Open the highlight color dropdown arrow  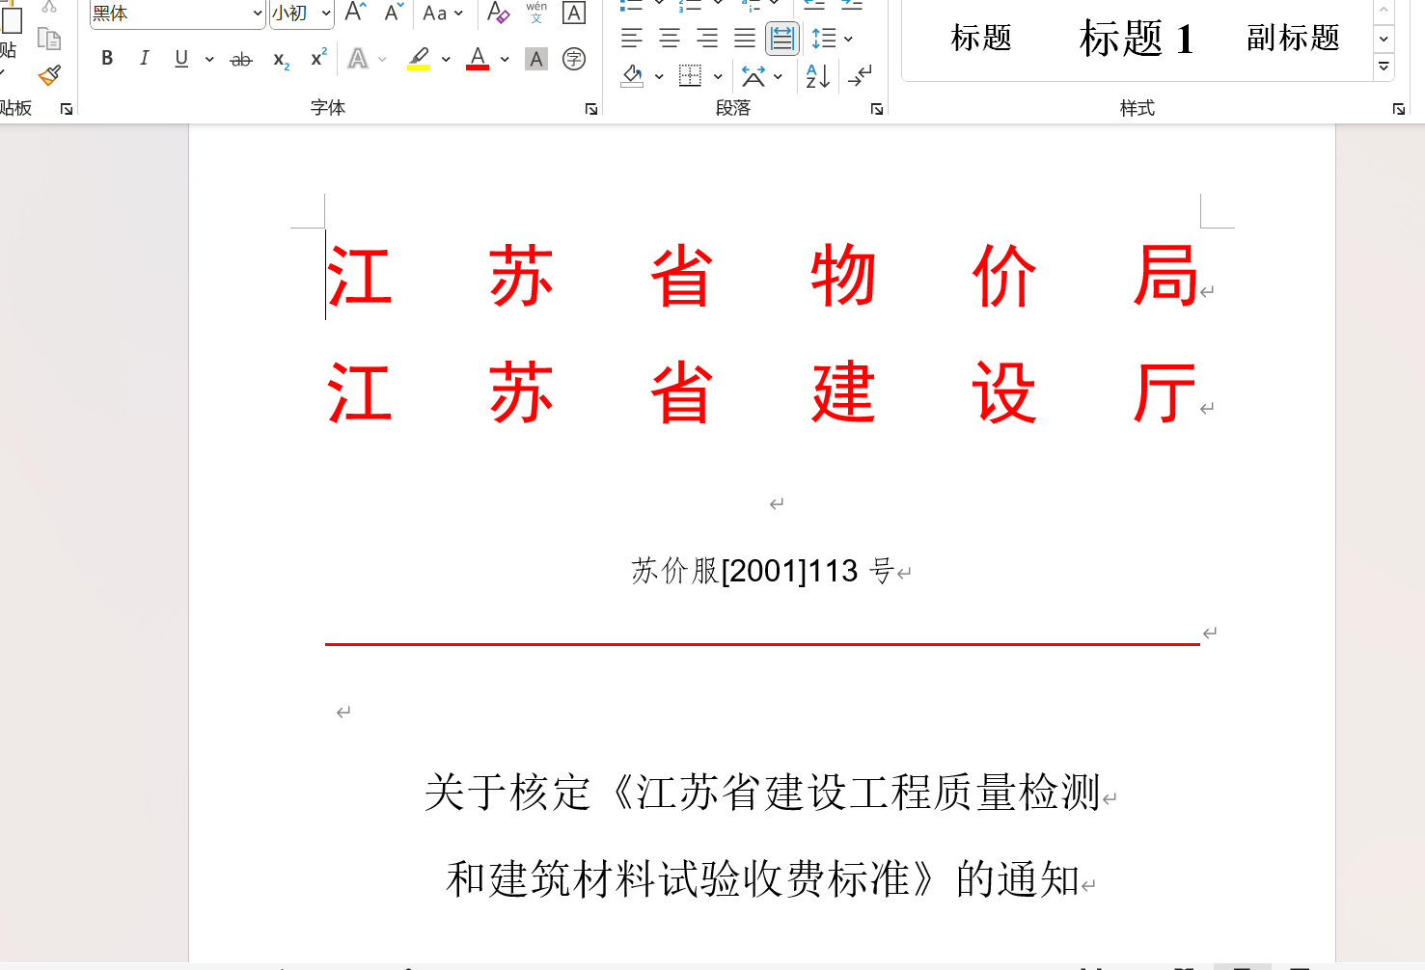446,60
